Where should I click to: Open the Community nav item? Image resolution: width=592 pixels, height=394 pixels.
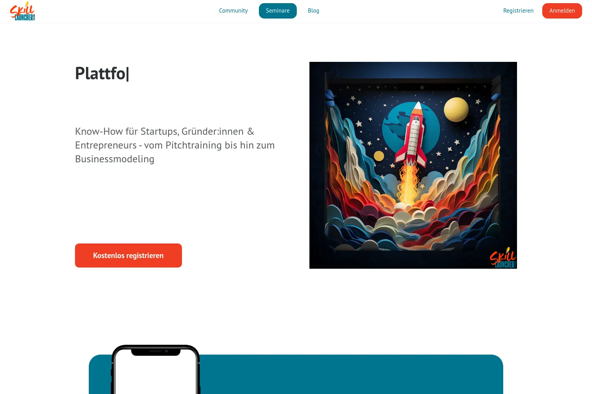(x=233, y=11)
